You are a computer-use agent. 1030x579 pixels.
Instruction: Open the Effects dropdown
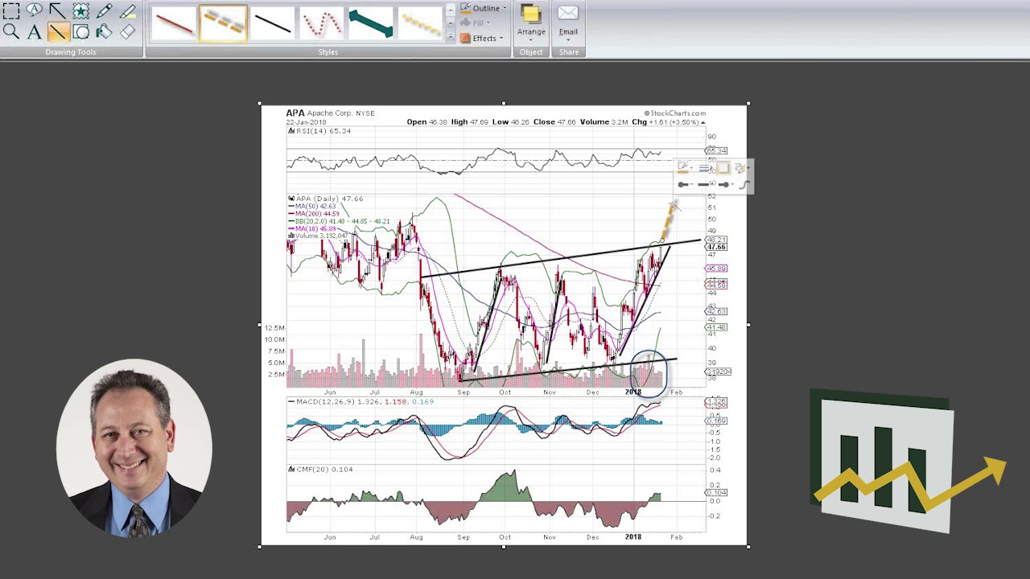tap(483, 38)
